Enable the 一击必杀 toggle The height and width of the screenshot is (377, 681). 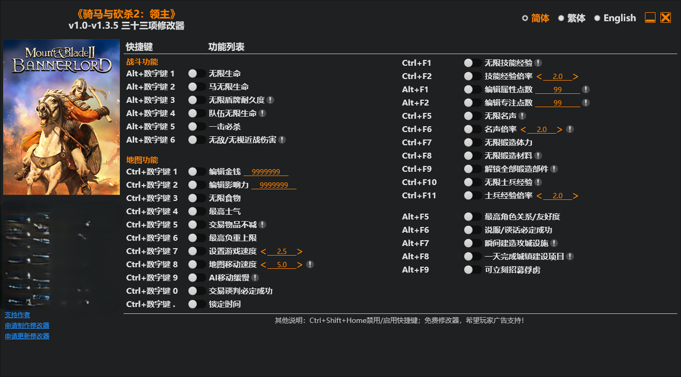(x=197, y=127)
